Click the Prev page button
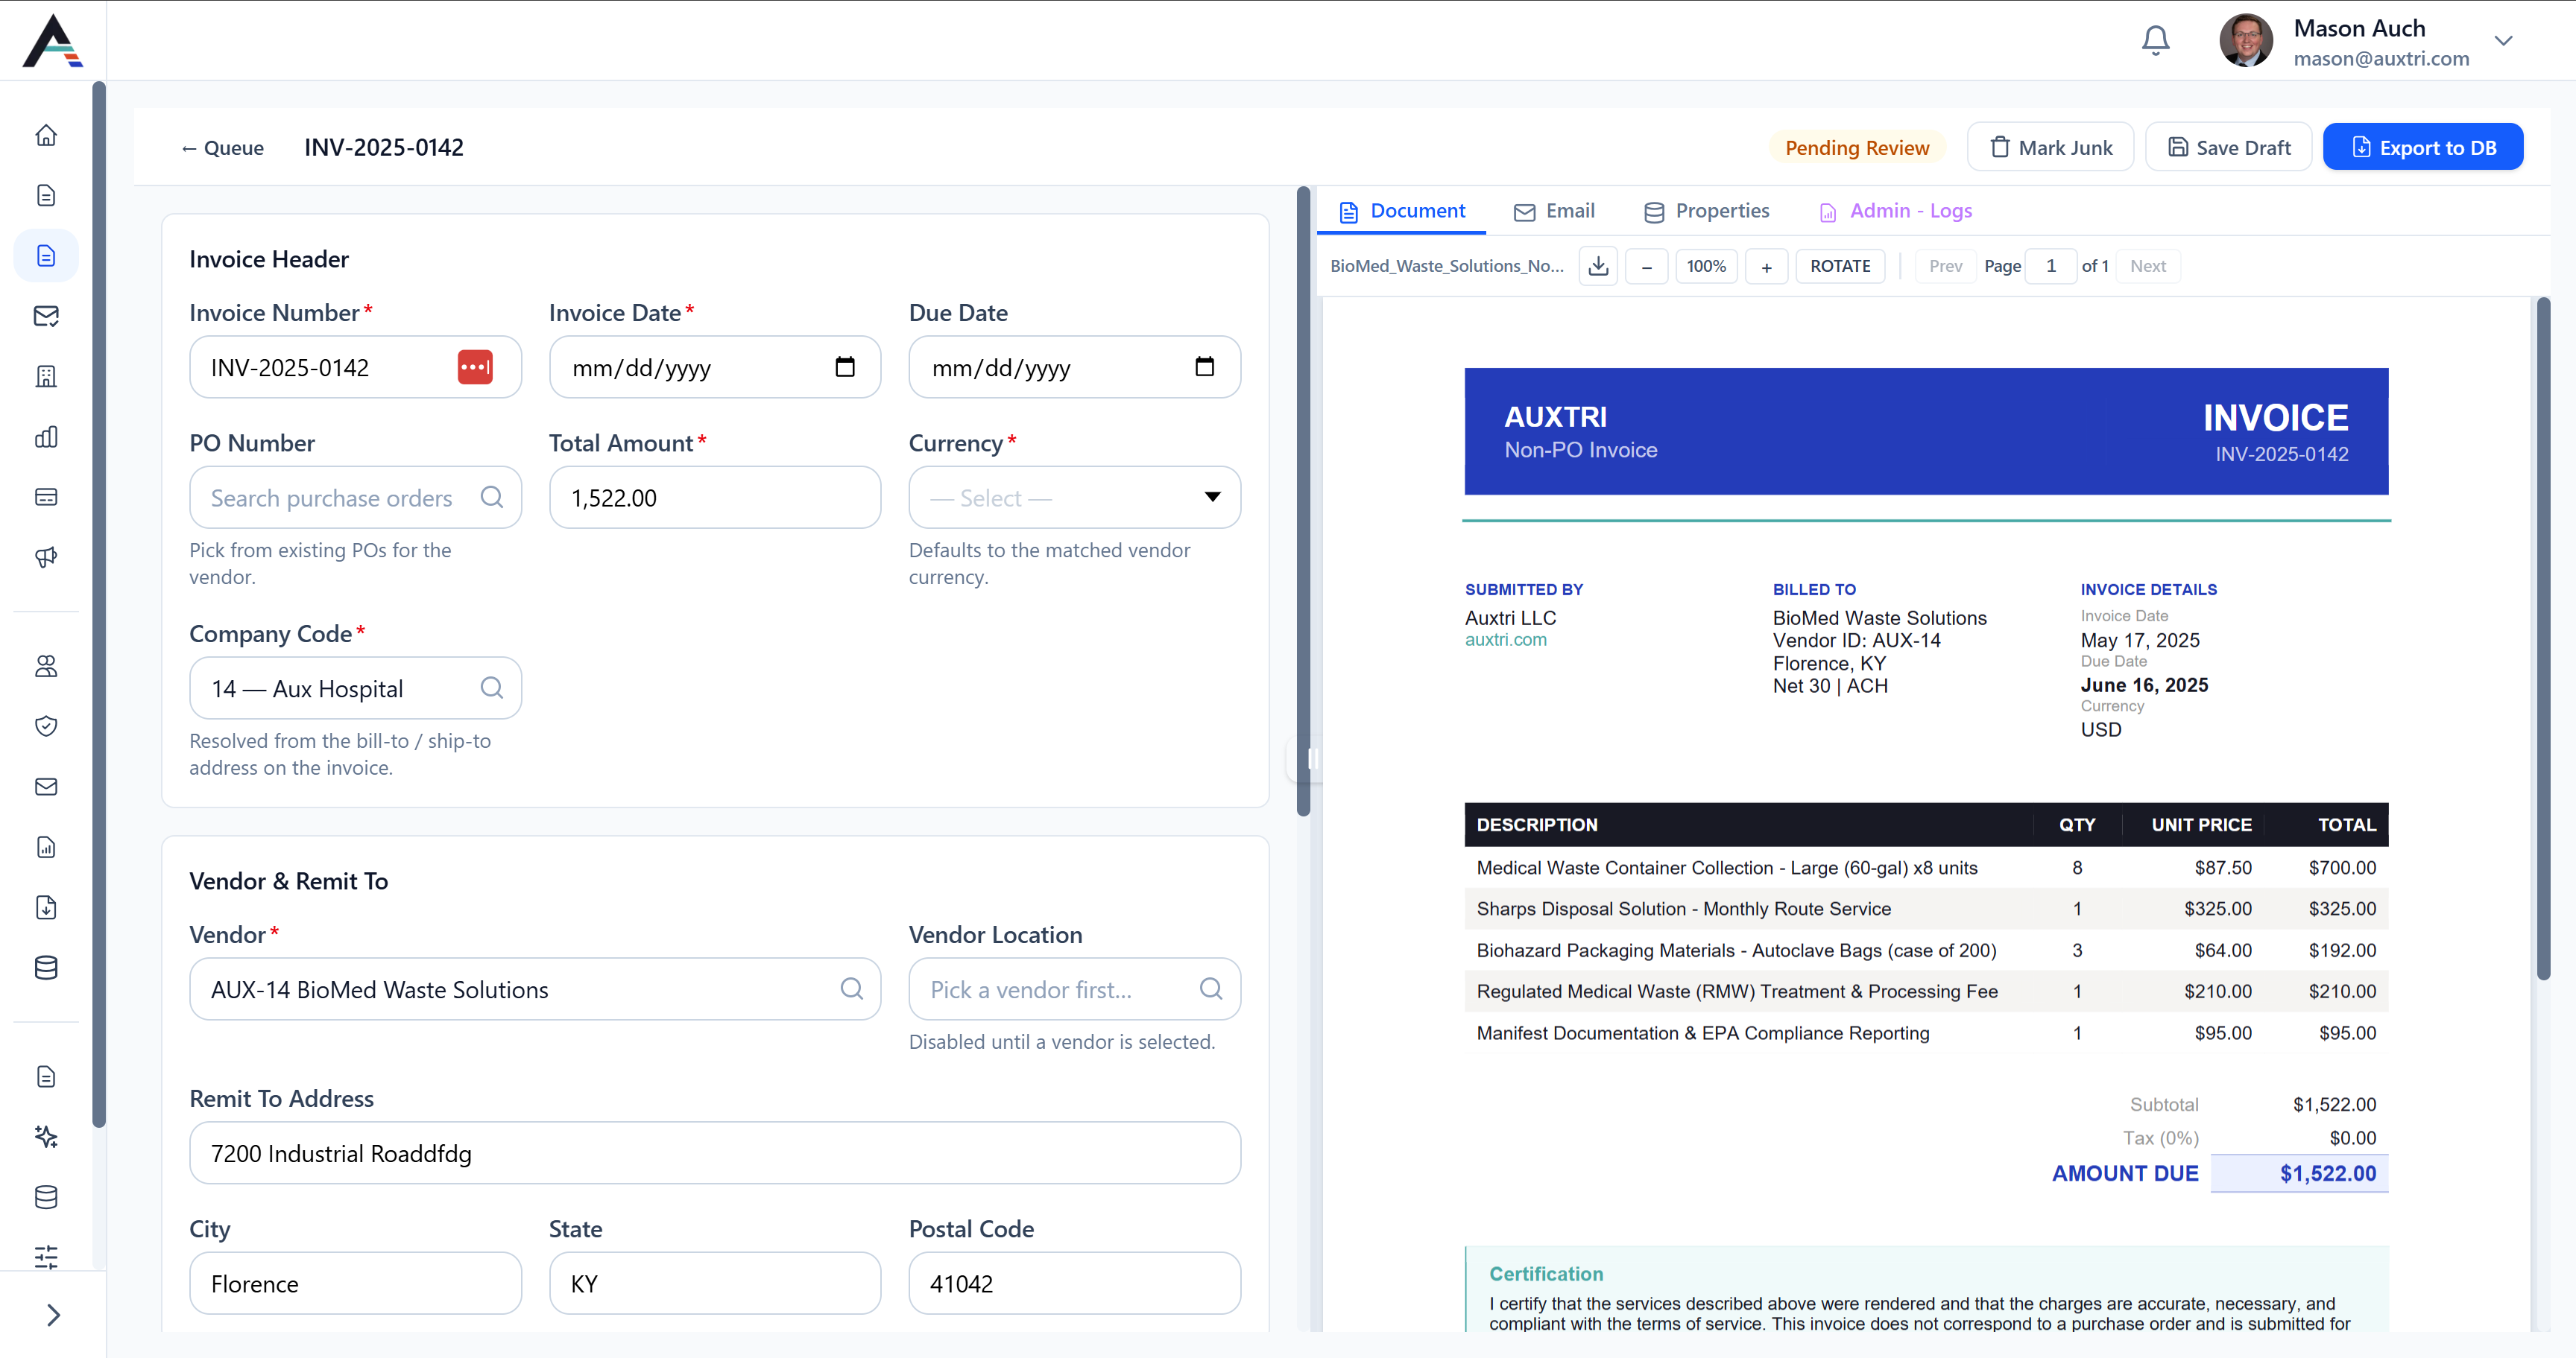2576x1358 pixels. [1945, 266]
